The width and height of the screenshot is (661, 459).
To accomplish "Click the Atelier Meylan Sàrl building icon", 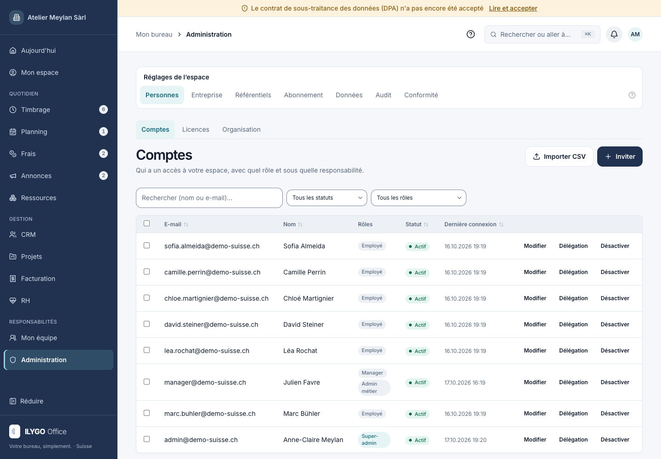I will [x=17, y=17].
